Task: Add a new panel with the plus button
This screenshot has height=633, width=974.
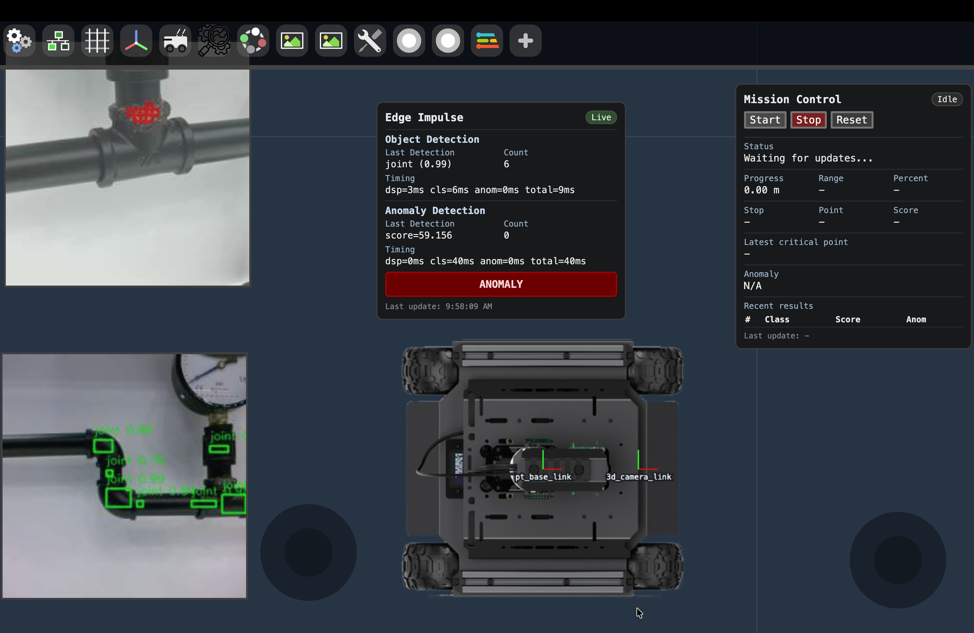Action: click(x=525, y=40)
